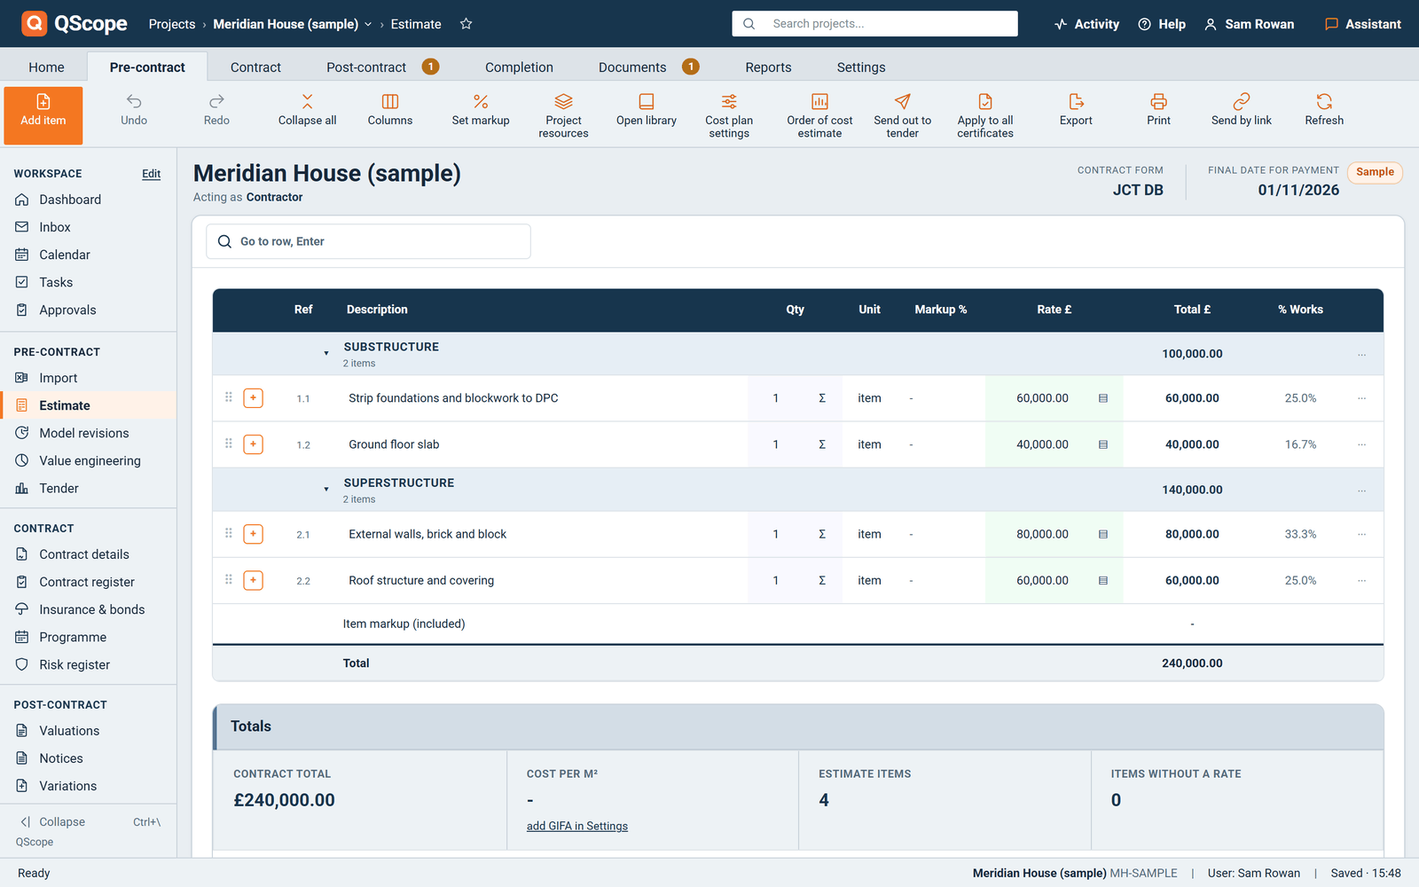
Task: Print the estimate
Action: [1158, 110]
